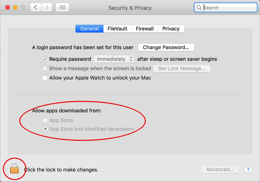Screen dimensions: 260x182
Task: Click the padlock icon to unlock settings
Action: (14, 168)
